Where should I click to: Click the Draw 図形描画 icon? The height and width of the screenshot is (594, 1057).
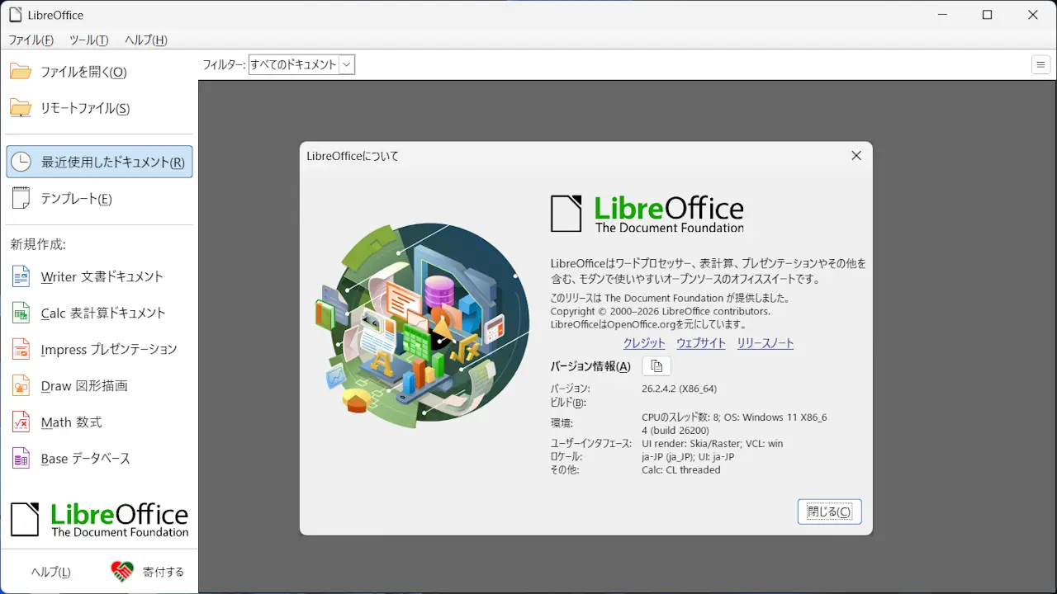tap(21, 385)
